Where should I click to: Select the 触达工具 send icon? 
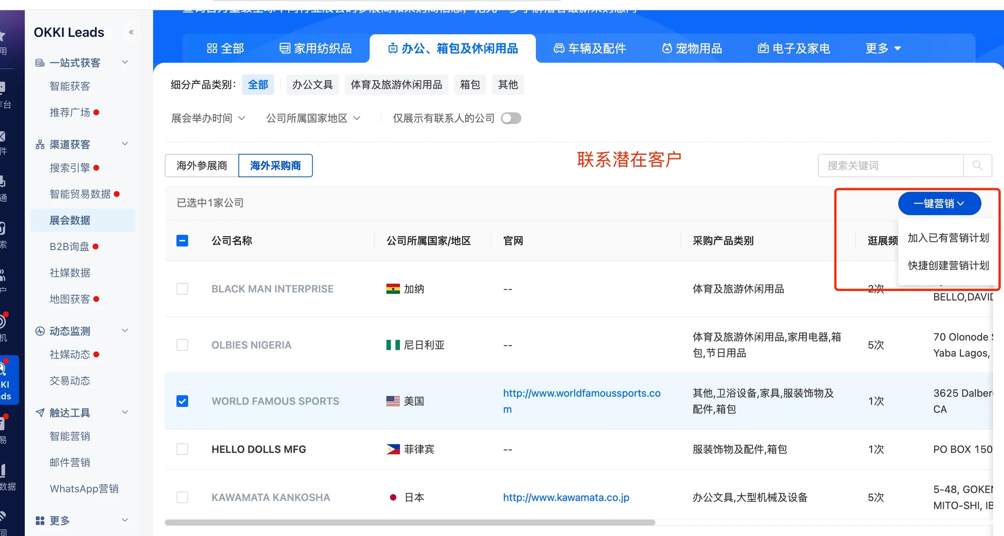click(x=40, y=412)
